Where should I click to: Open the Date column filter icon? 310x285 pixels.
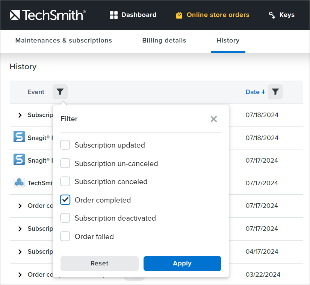pos(275,92)
